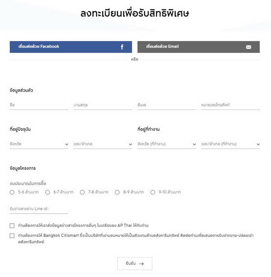Focus the ชื่อ first name field
This screenshot has width=271, height=277.
pyautogui.click(x=39, y=105)
